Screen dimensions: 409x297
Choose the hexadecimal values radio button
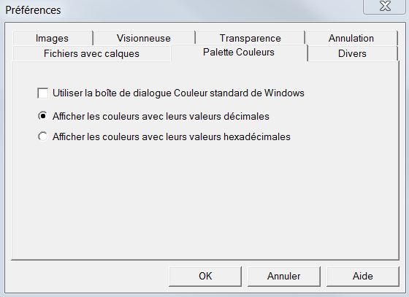pos(43,136)
